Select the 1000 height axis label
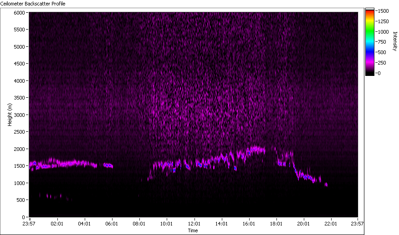This screenshot has width=399, height=235. tap(19, 183)
